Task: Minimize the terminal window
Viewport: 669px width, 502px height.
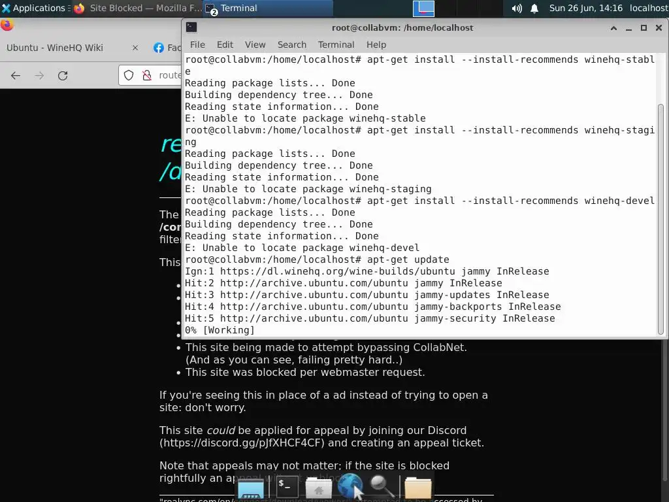Action: click(x=628, y=28)
